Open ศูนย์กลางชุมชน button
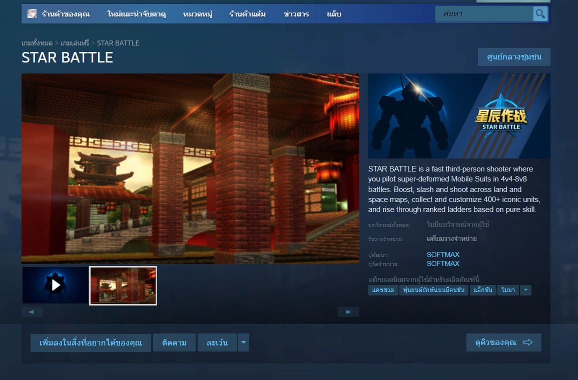Viewport: 578px width, 380px height. click(x=514, y=57)
